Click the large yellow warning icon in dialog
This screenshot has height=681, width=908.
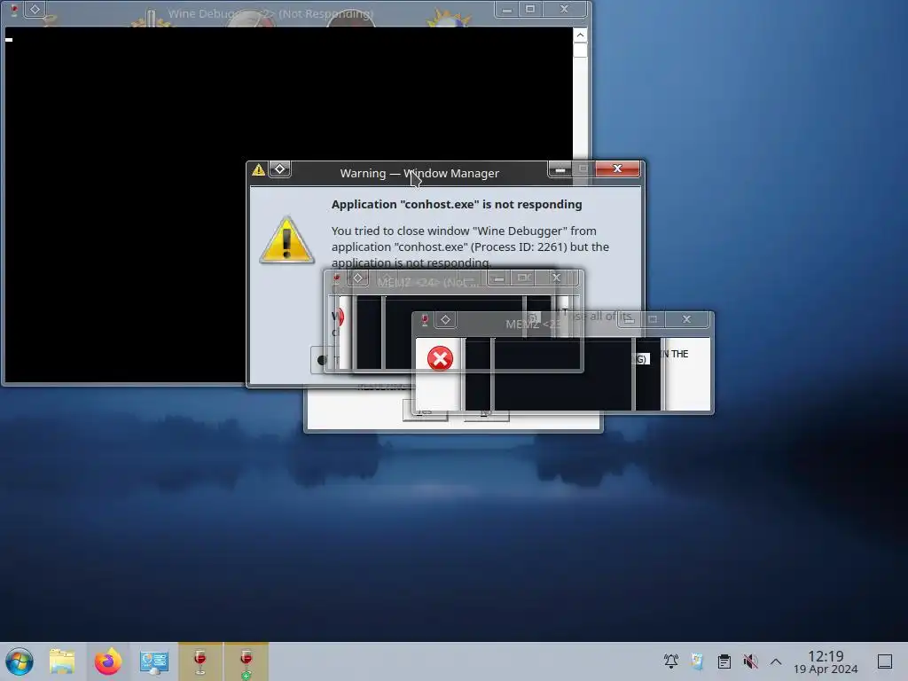(286, 239)
